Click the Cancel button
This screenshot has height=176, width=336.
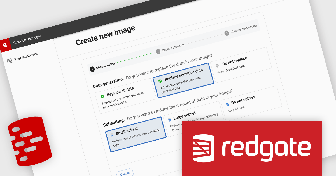tap(125, 173)
